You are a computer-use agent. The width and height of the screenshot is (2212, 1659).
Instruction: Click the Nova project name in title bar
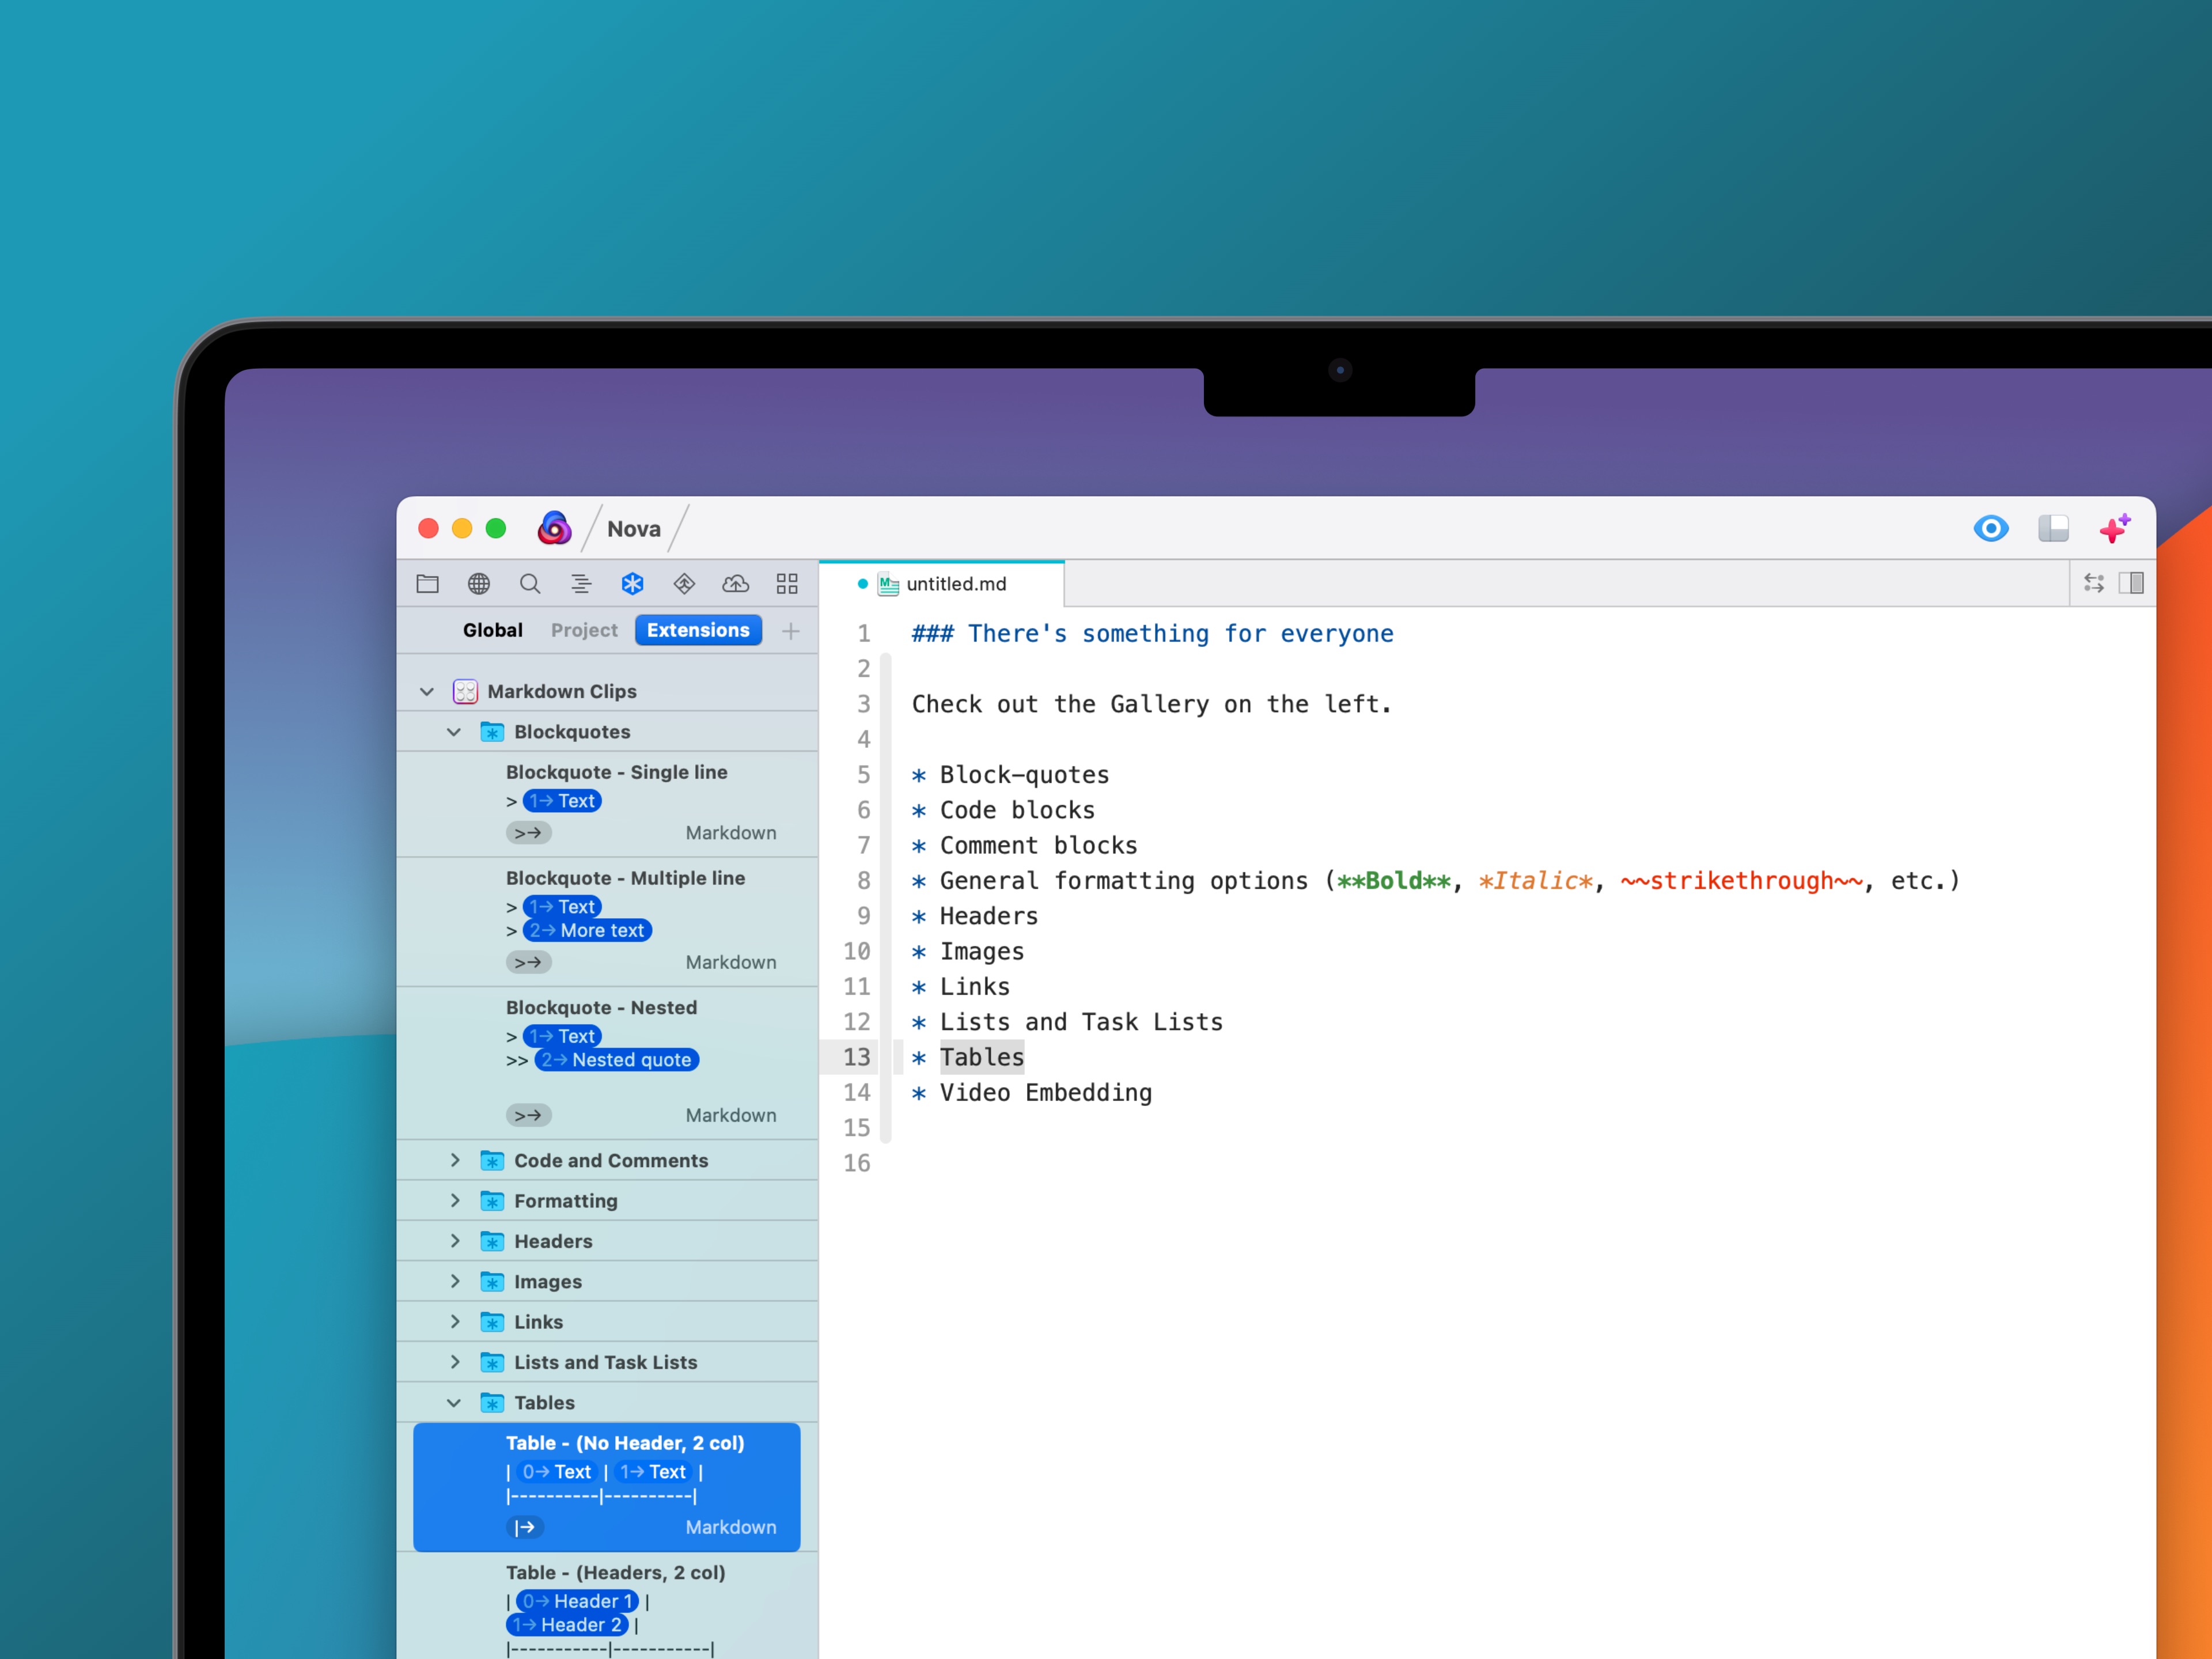634,529
